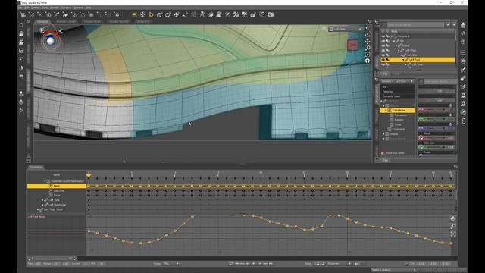Toggle visibility eye of Left Thigh node
485x273 pixels.
coord(383,50)
